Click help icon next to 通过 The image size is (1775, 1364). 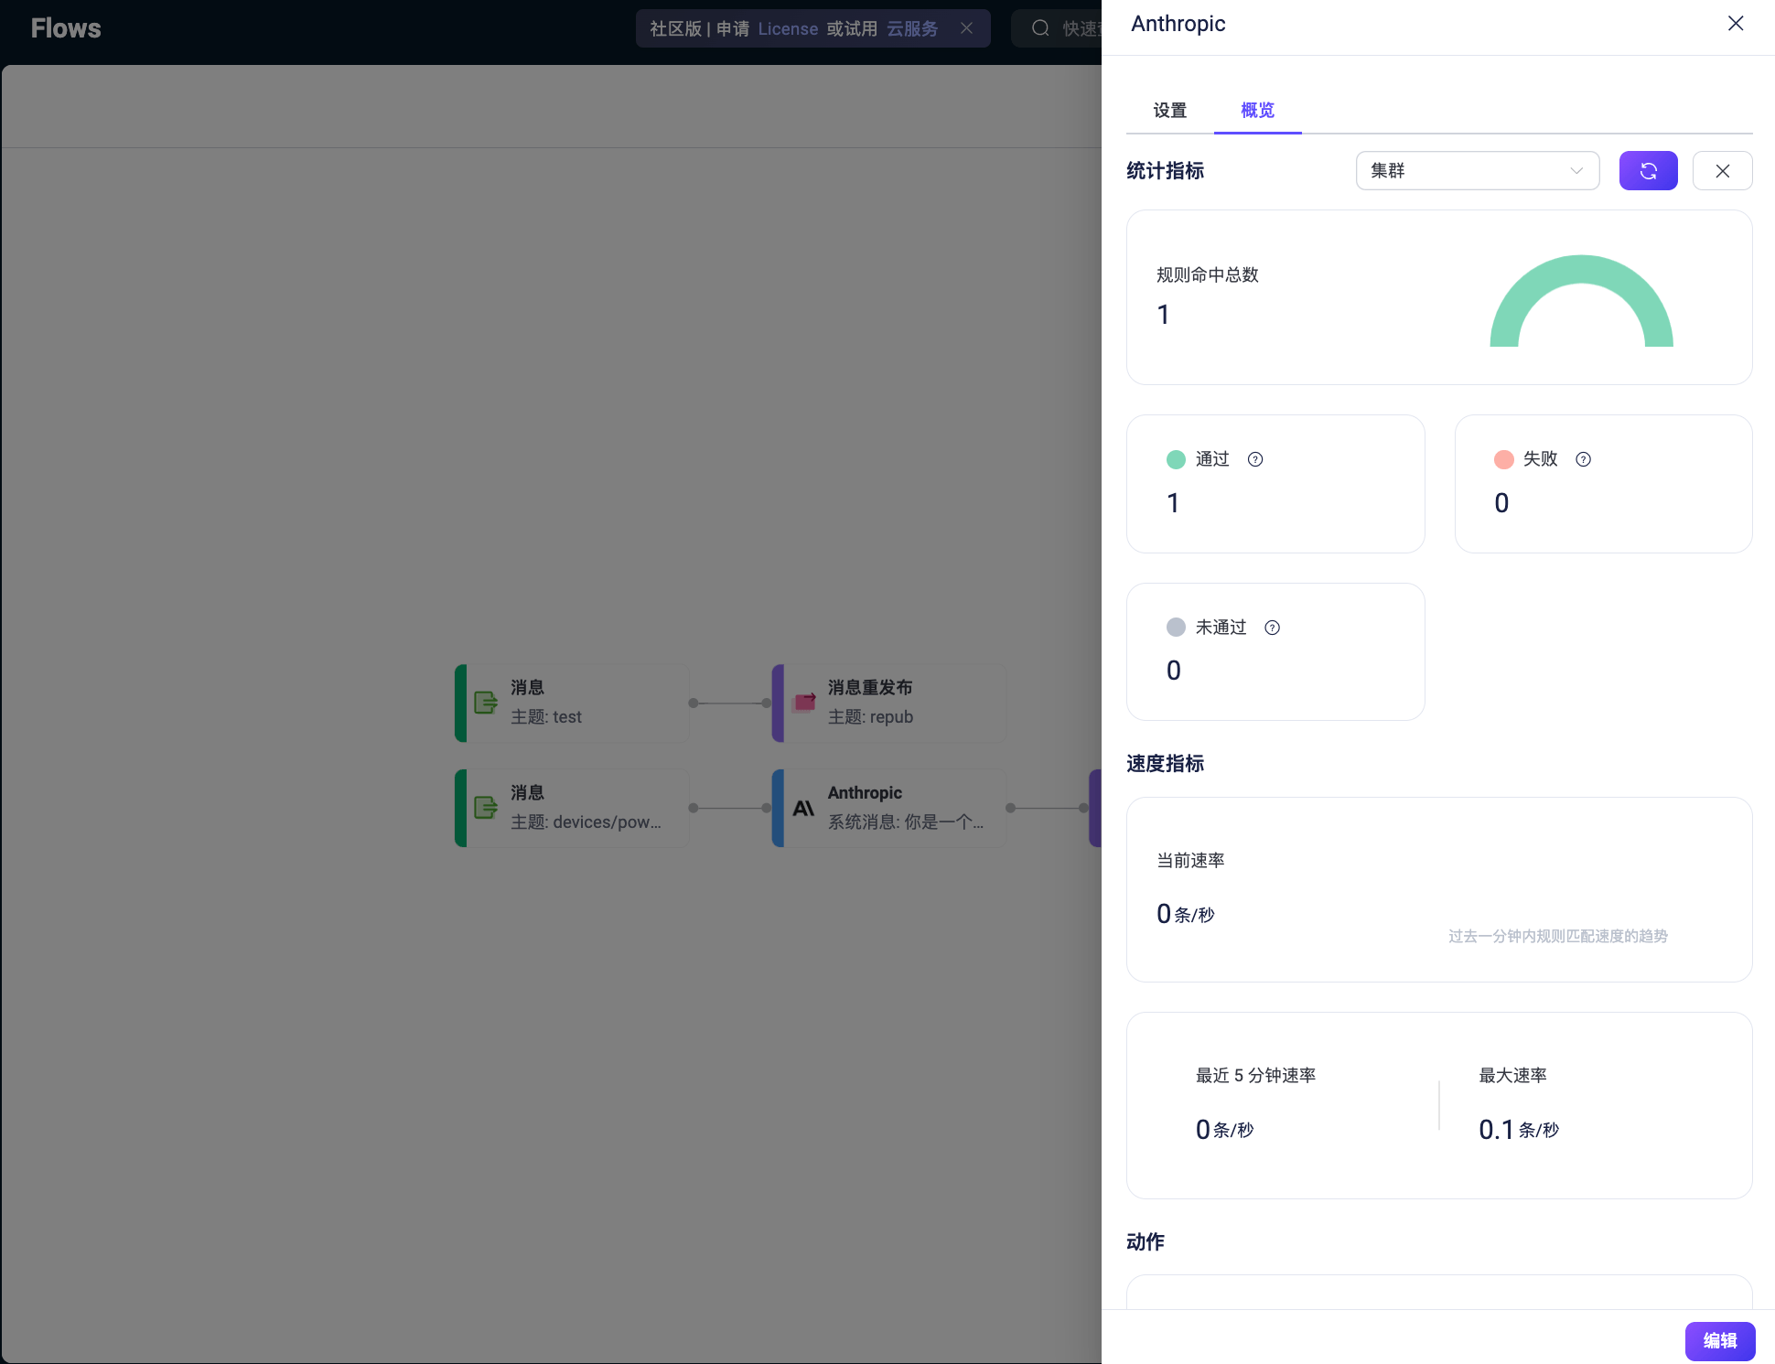click(x=1255, y=459)
